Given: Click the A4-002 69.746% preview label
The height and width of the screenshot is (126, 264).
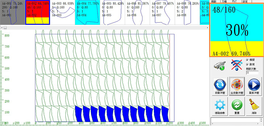Looking at the screenshot, I should (231, 54).
